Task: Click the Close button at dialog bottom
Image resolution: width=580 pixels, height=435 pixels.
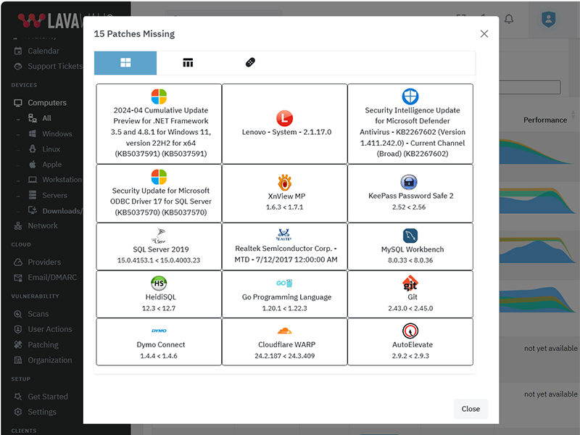Action: coord(471,409)
